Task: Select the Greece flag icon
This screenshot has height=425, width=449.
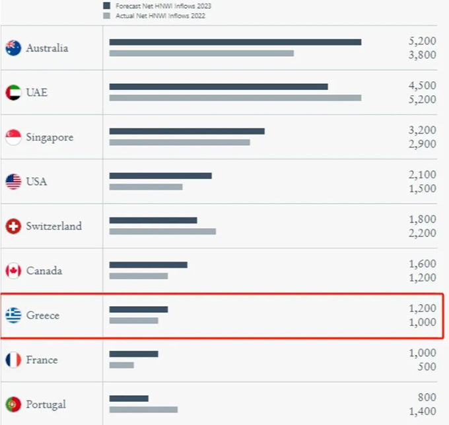Action: coord(13,315)
